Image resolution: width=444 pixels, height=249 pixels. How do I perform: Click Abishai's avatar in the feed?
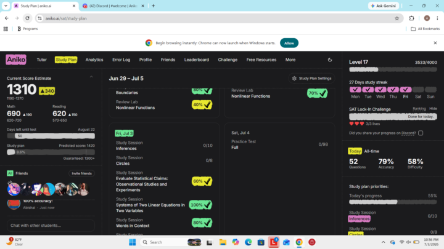coord(14,204)
